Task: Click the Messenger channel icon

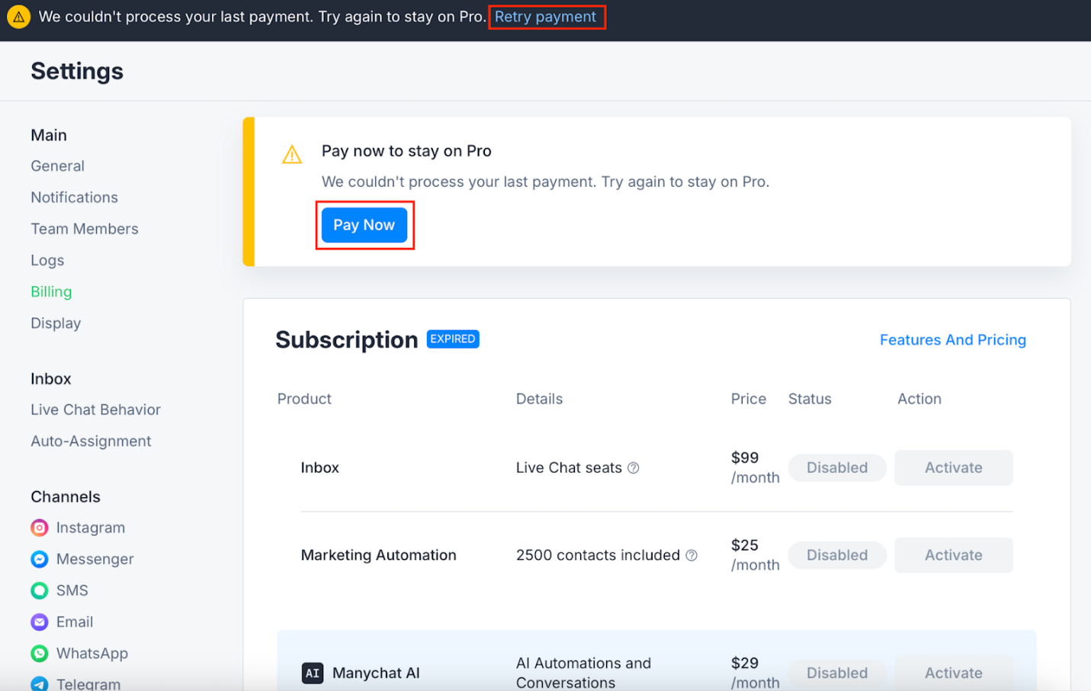Action: (x=40, y=559)
